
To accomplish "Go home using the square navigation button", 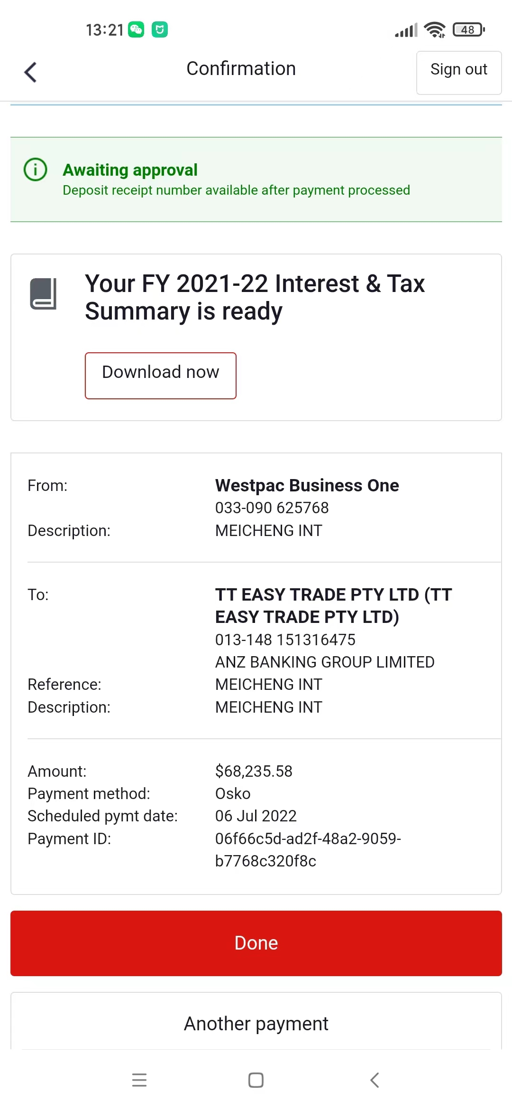I will coord(256,1080).
